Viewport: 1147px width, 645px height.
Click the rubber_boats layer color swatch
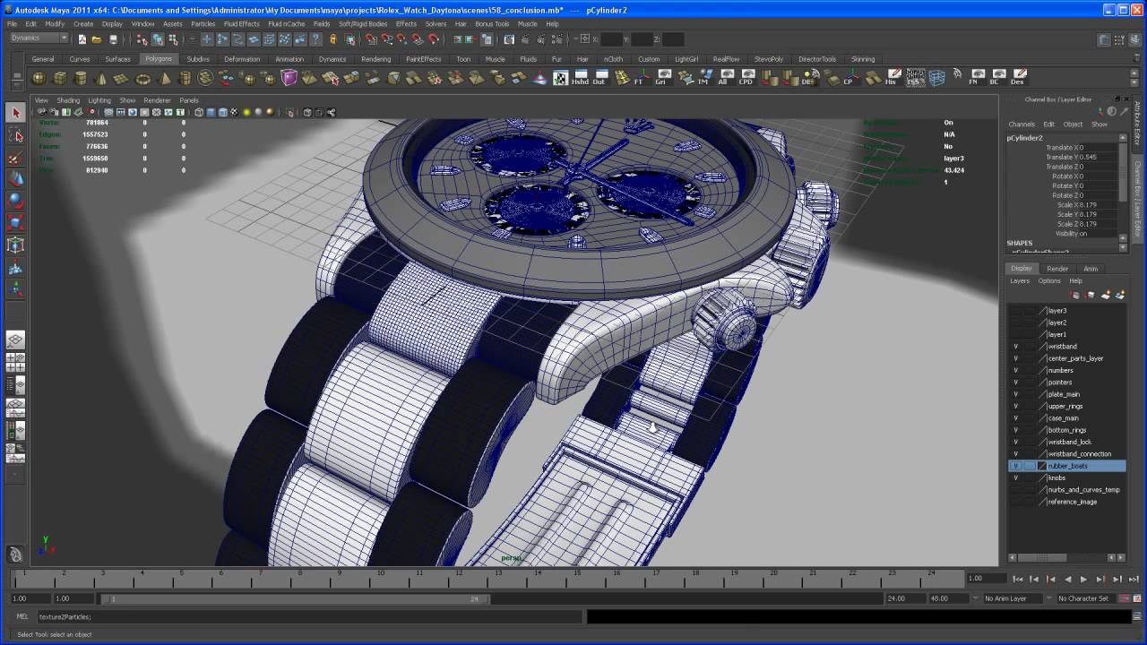tap(1042, 466)
